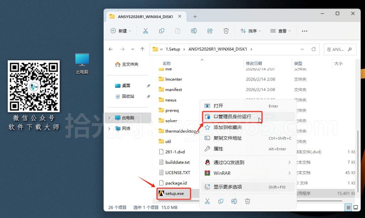Click the Cut icon in the toolbar
Image resolution: width=365 pixels, height=218 pixels.
[x=145, y=31]
